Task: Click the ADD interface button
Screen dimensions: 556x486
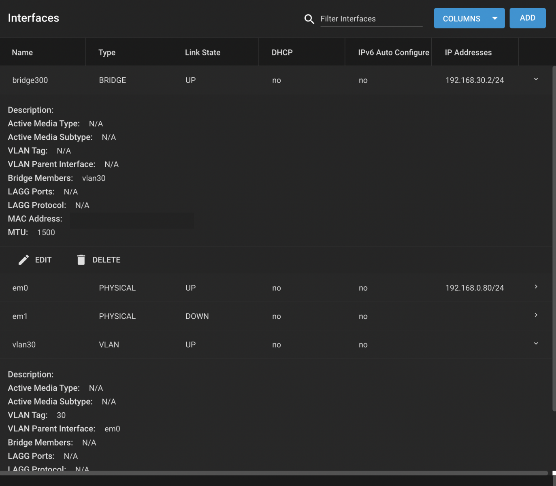Action: (527, 18)
